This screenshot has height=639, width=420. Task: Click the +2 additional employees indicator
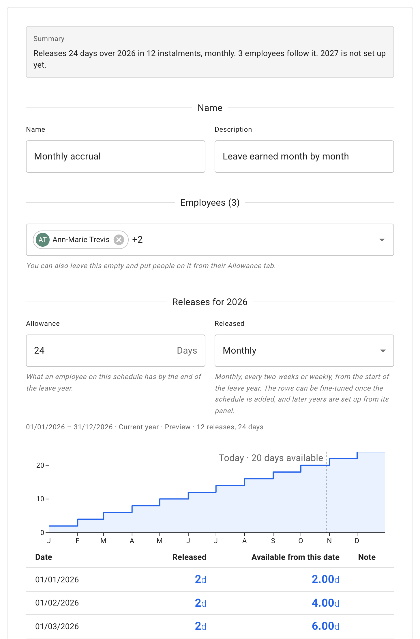137,240
